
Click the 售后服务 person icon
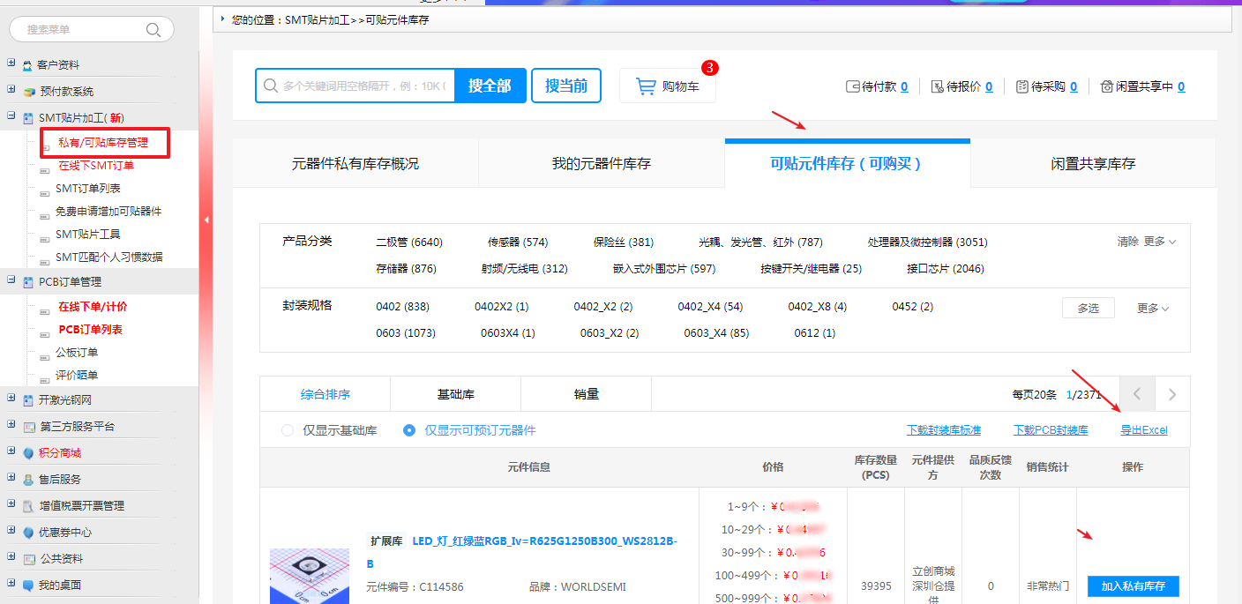28,480
